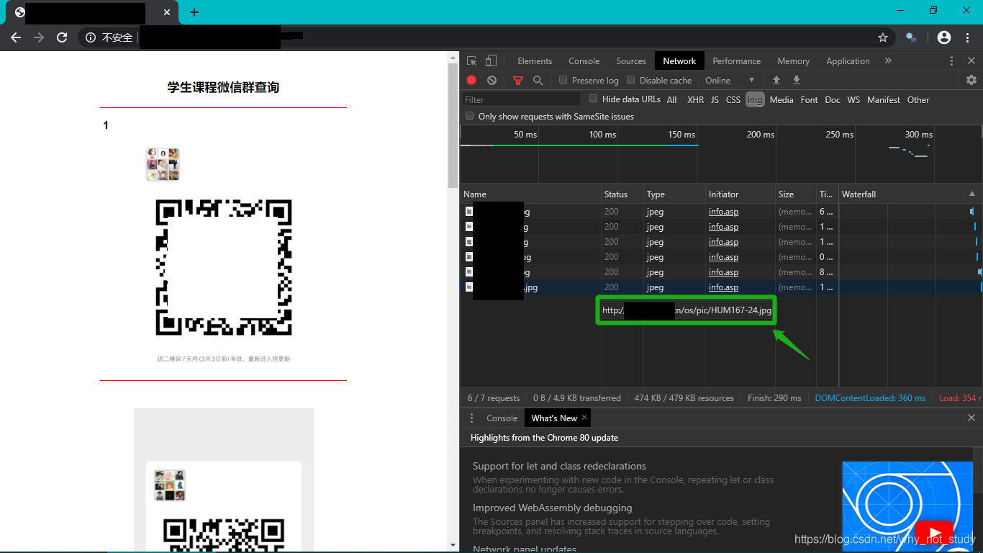Sort by the Name column header
Screen dimensions: 983x553
pyautogui.click(x=530, y=194)
